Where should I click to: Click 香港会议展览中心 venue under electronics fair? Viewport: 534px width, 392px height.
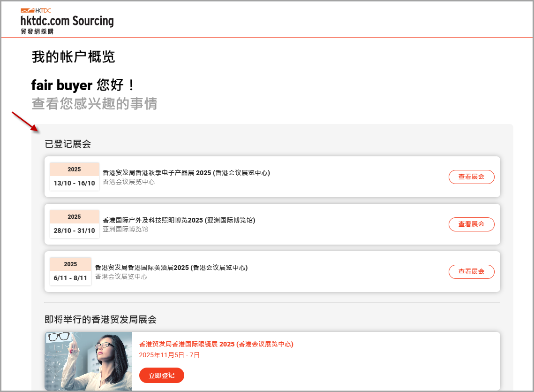[x=129, y=182]
